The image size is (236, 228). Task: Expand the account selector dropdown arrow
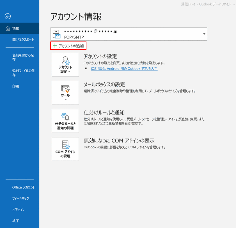pyautogui.click(x=204, y=34)
